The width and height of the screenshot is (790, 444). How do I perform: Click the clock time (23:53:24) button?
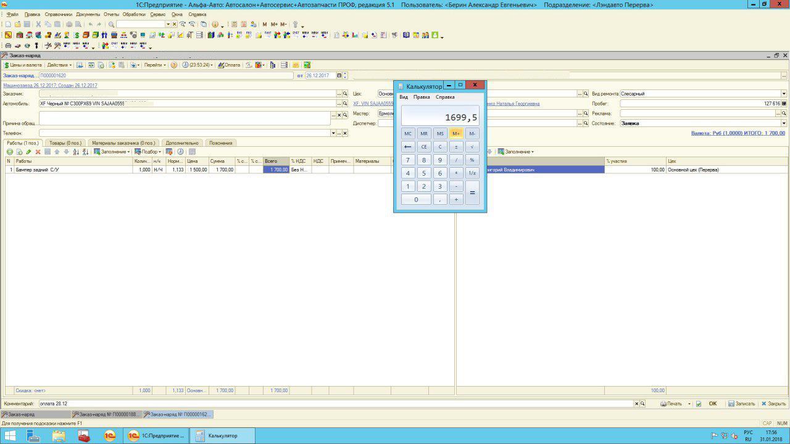(x=197, y=65)
